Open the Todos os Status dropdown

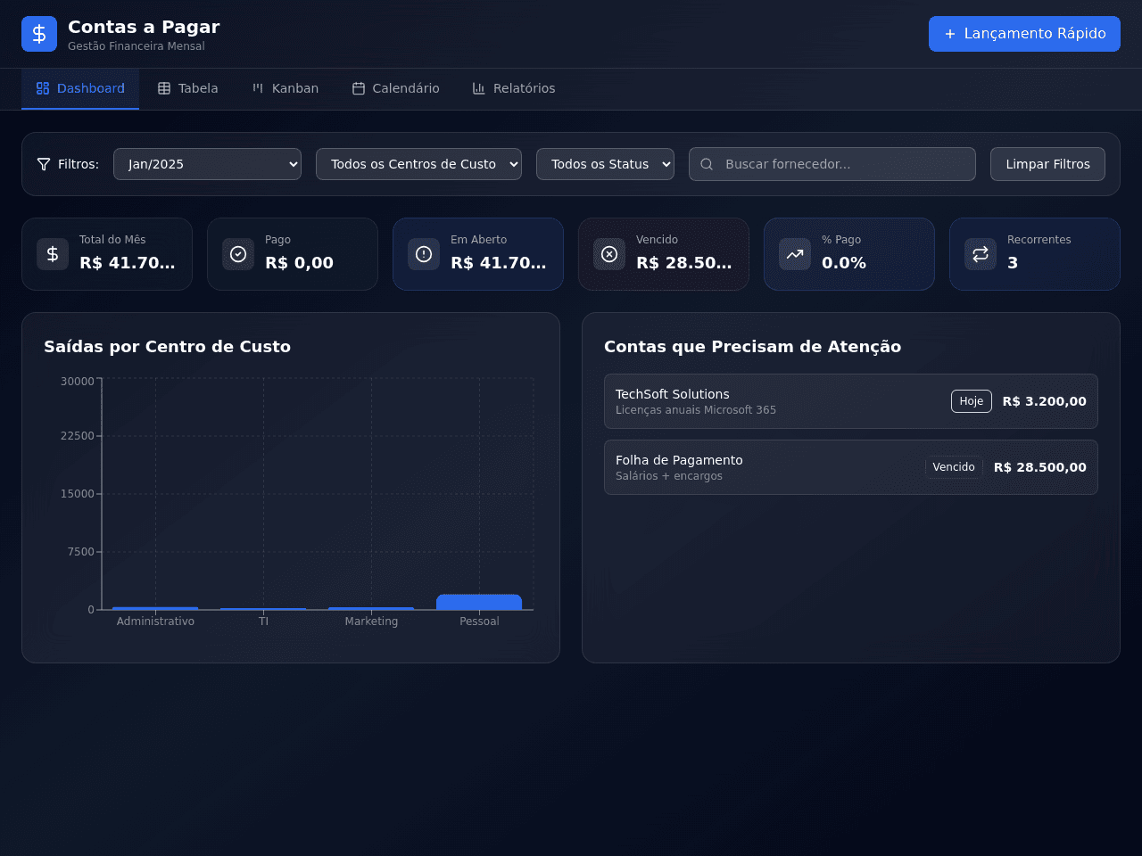click(x=605, y=164)
